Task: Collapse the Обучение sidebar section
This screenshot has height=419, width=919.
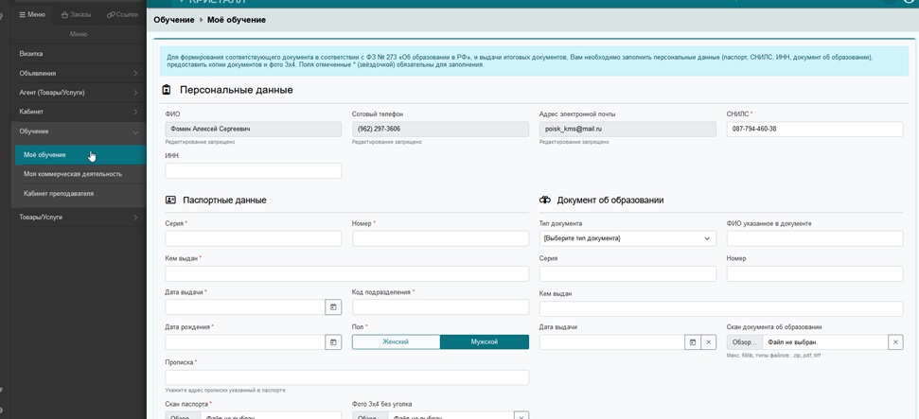Action: click(79, 131)
